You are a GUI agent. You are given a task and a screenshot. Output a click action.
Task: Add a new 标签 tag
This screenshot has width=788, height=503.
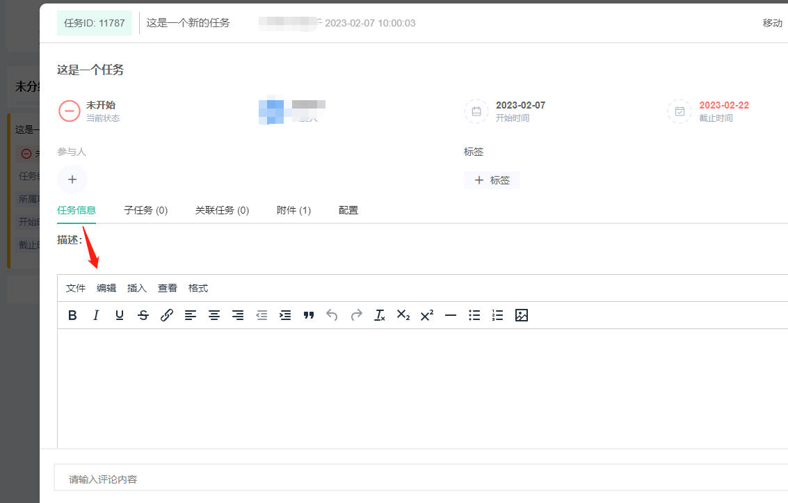492,180
